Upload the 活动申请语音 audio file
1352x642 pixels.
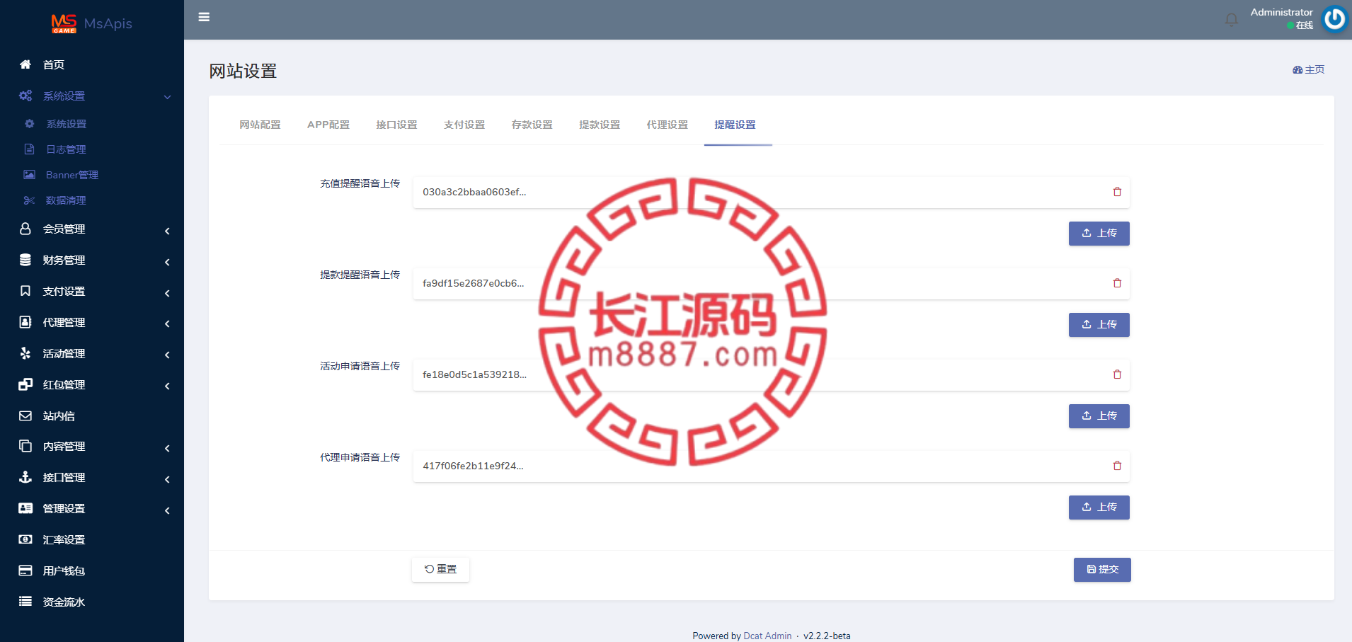(x=1099, y=416)
